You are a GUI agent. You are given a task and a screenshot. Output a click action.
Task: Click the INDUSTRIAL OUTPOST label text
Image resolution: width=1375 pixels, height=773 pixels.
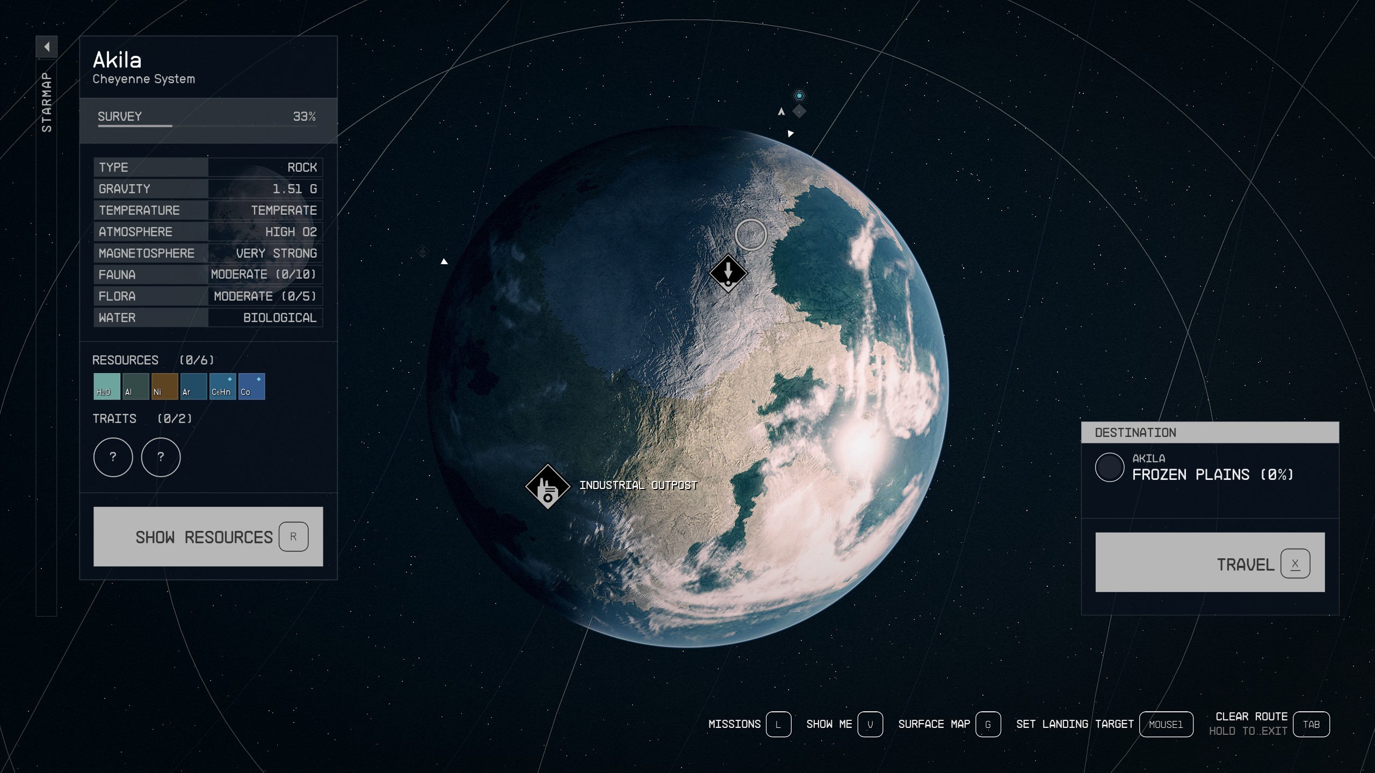[638, 485]
